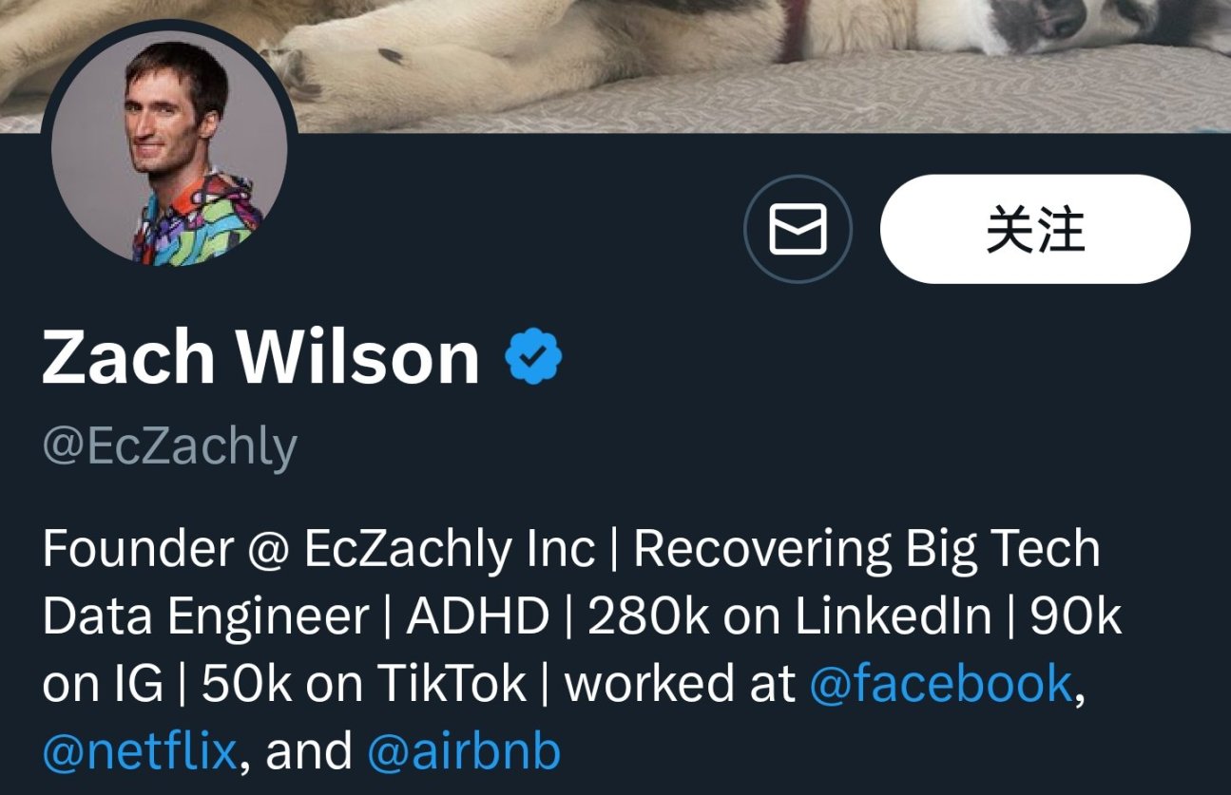Click "280k on LinkedIn" bio text
1231x795 pixels.
[790, 617]
